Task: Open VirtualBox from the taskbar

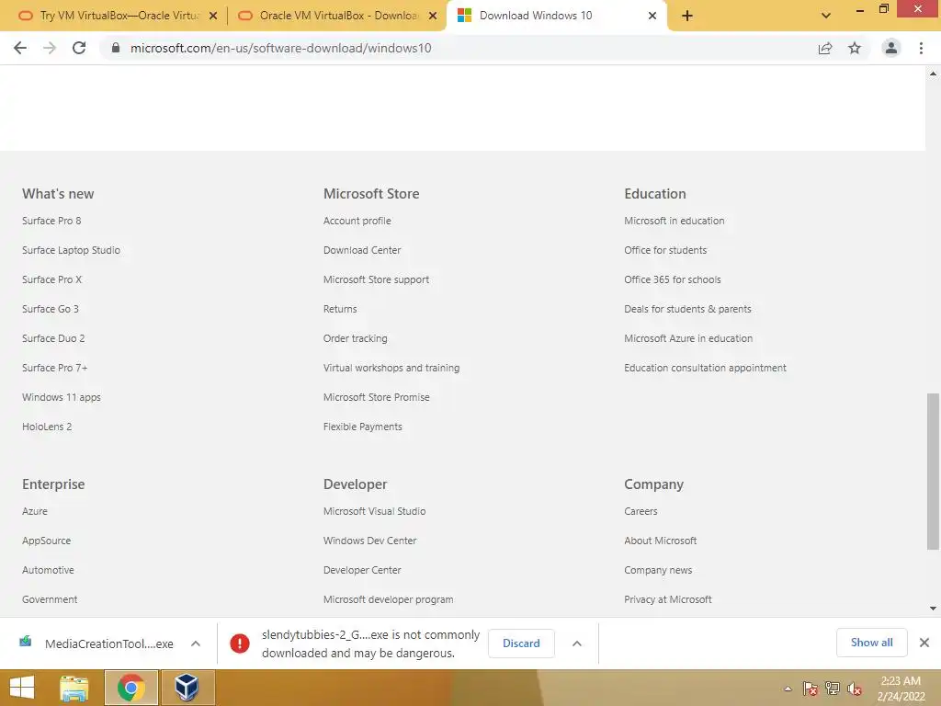Action: [x=187, y=688]
